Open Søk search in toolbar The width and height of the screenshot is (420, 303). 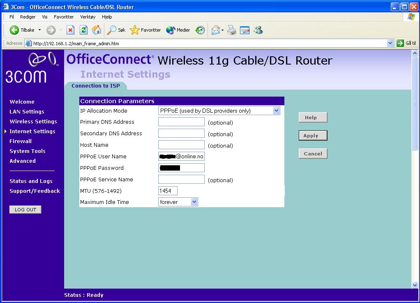116,30
